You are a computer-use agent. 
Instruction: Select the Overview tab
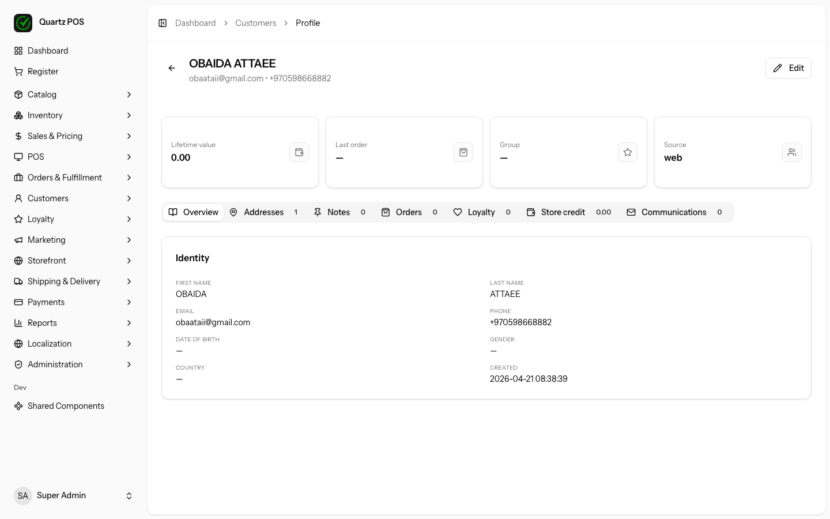pos(194,212)
